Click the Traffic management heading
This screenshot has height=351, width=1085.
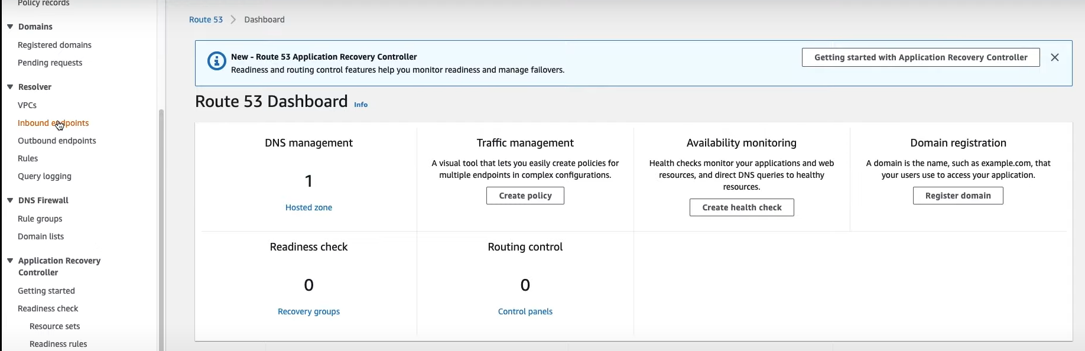525,143
